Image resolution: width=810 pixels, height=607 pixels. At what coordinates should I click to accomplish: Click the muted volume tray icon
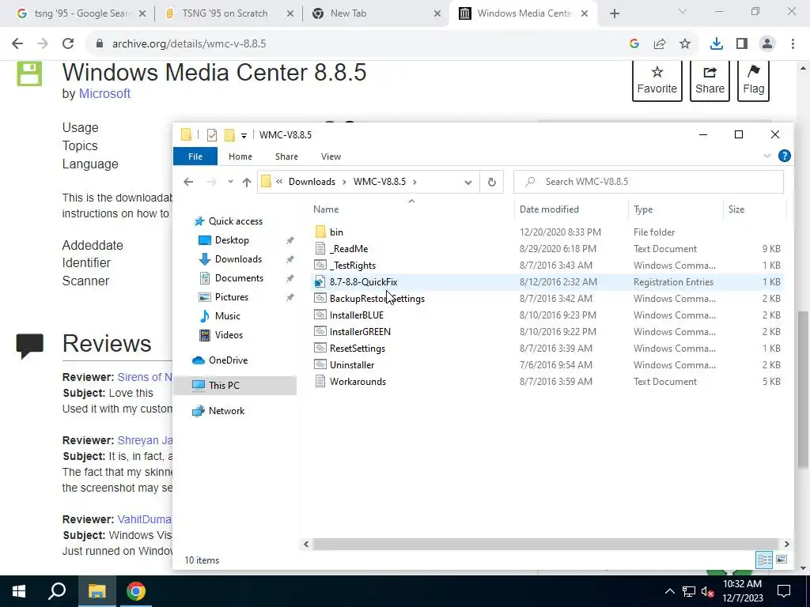(x=707, y=591)
